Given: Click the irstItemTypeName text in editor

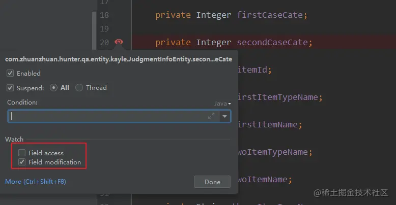Looking at the screenshot, I should coord(277,97).
